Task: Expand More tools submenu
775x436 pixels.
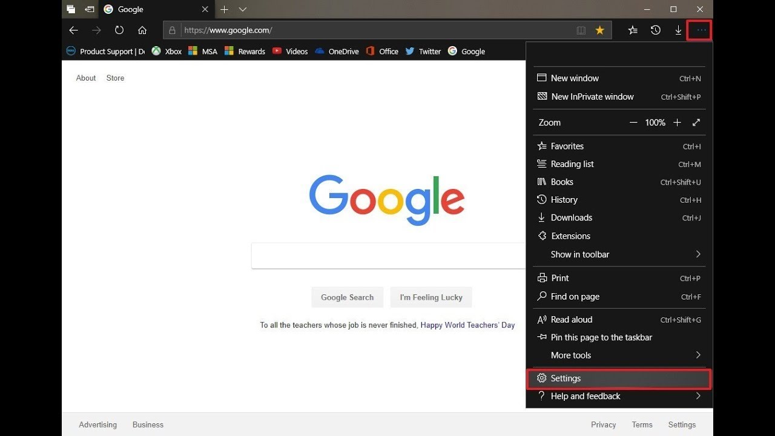Action: click(619, 355)
